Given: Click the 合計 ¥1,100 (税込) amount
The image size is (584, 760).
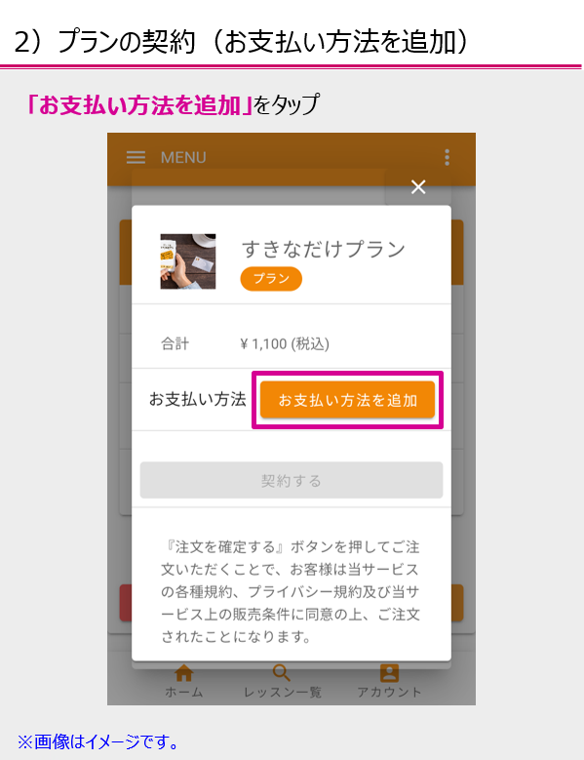Looking at the screenshot, I should click(x=285, y=344).
